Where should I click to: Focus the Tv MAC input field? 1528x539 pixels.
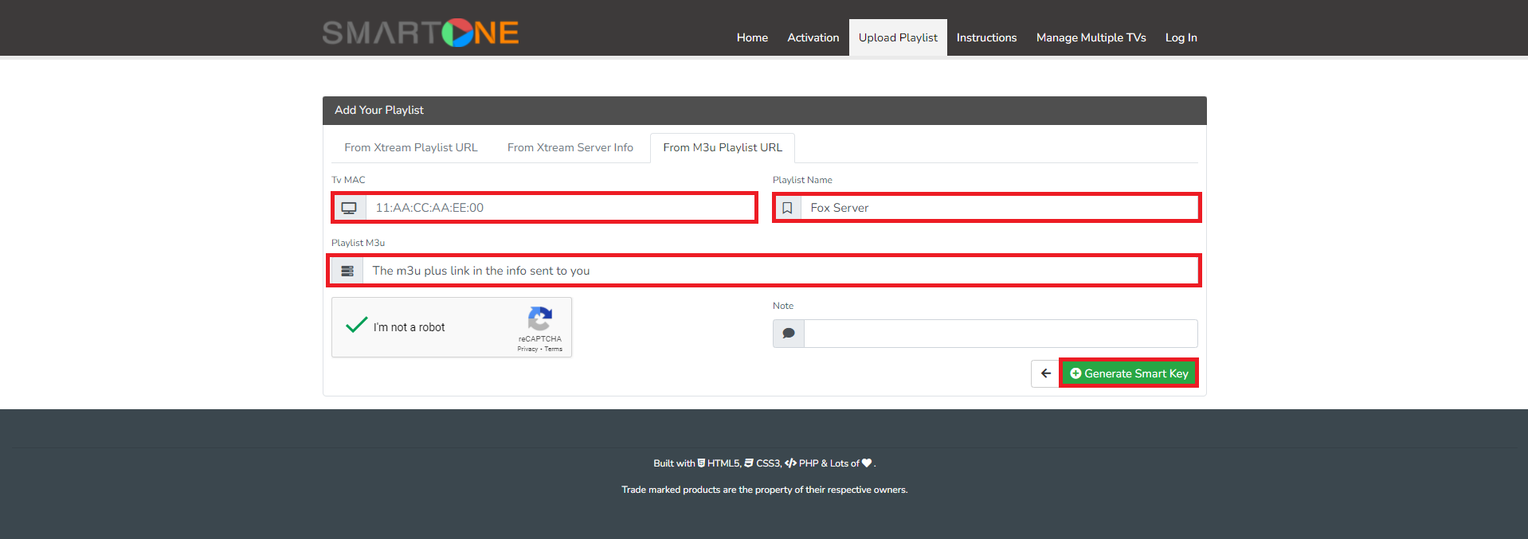coord(560,208)
